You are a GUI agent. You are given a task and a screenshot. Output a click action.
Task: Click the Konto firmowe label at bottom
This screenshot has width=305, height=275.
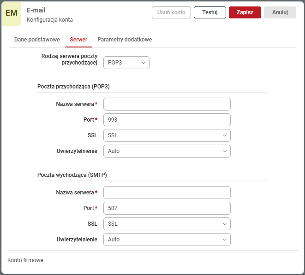pyautogui.click(x=25, y=260)
